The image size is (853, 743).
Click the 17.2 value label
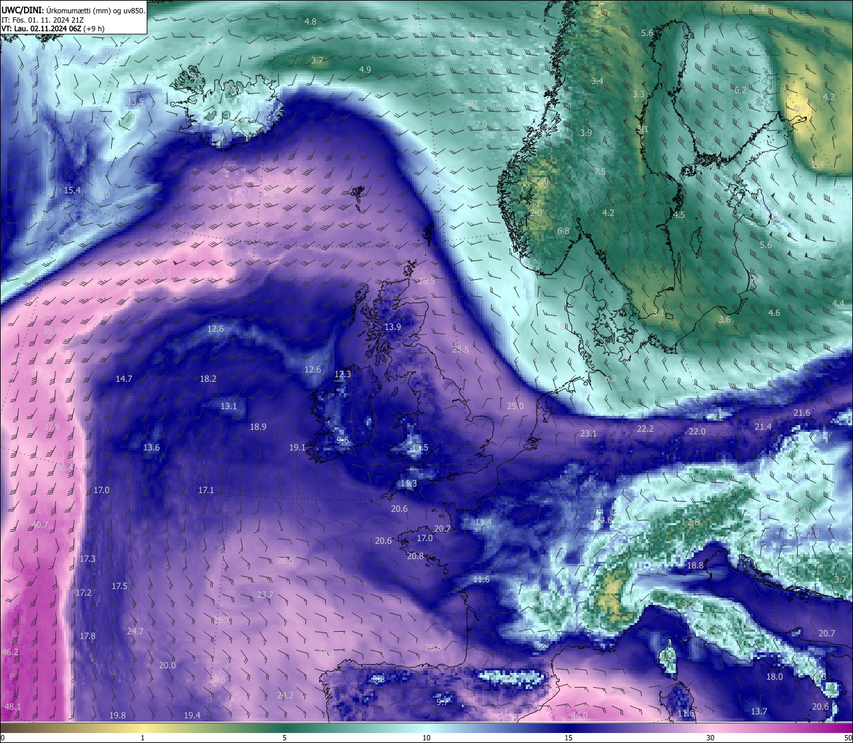83,592
